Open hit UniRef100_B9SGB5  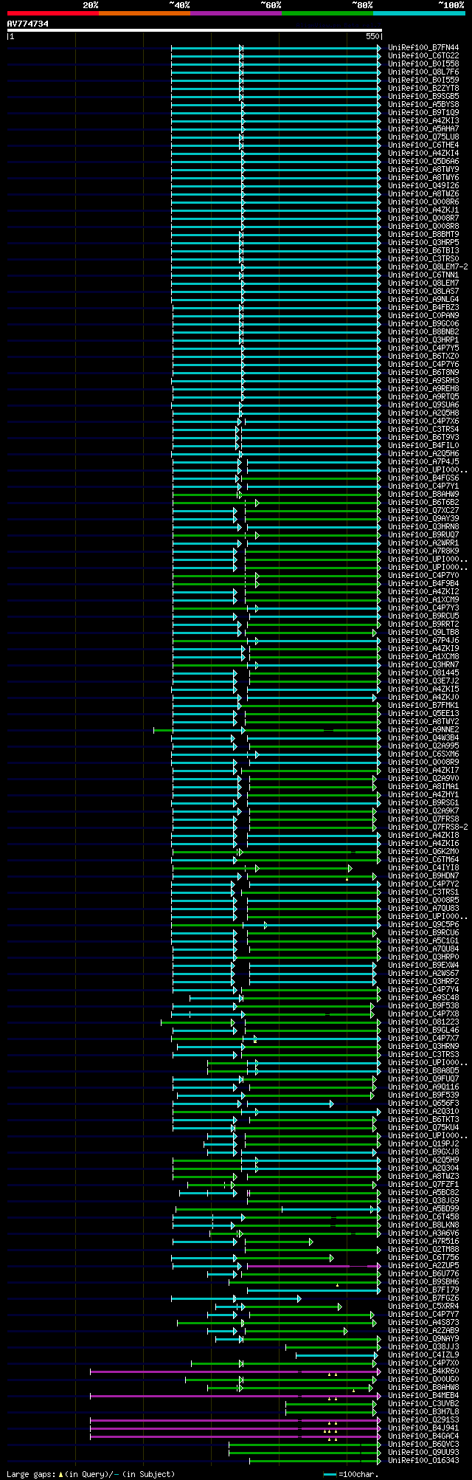(x=423, y=97)
